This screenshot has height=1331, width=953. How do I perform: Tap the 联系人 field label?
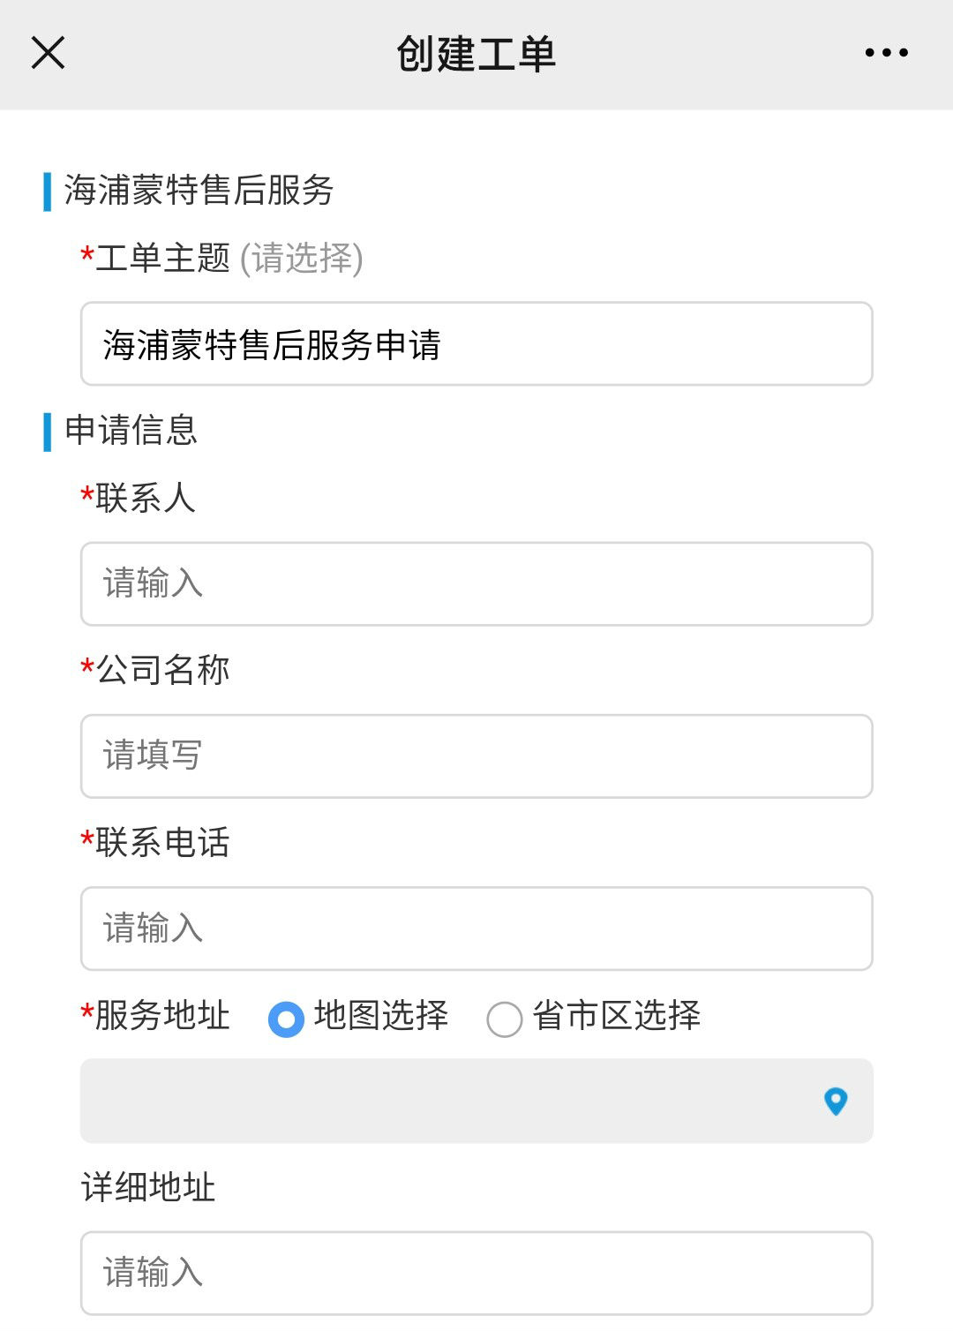coord(145,499)
